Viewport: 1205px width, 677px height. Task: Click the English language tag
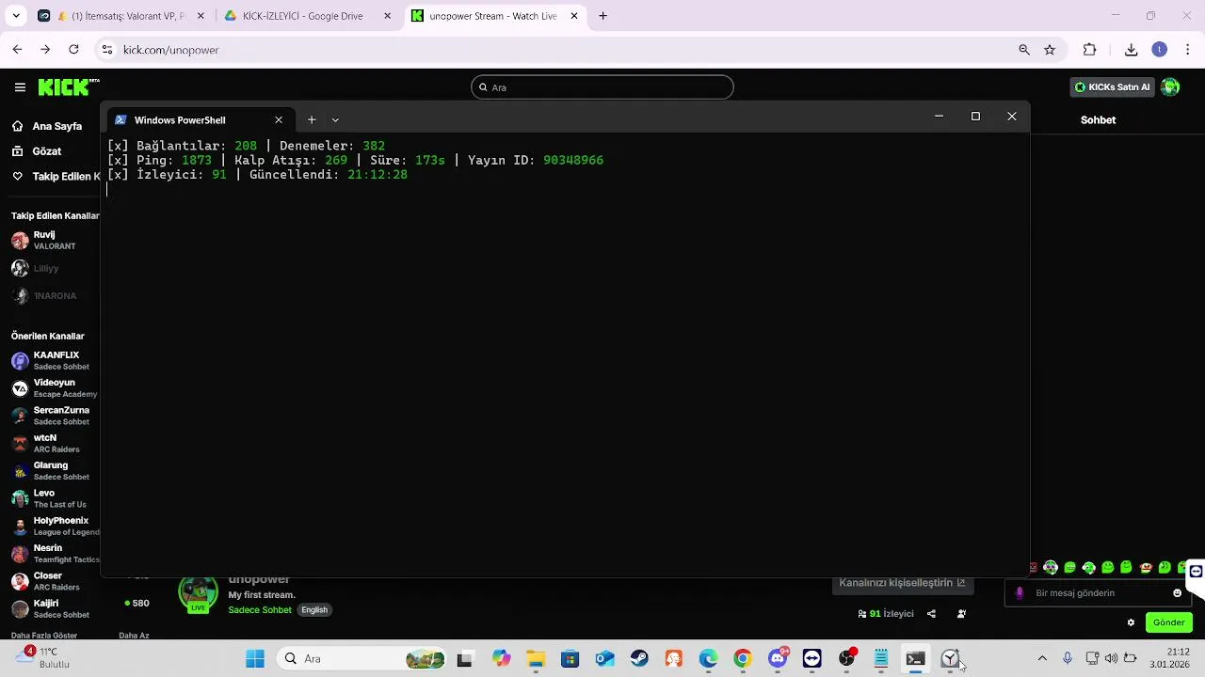[x=314, y=610]
